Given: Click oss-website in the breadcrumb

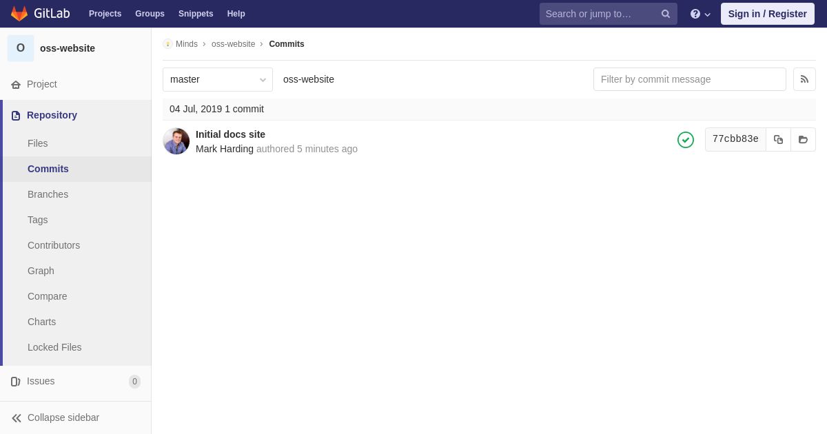Looking at the screenshot, I should [233, 44].
